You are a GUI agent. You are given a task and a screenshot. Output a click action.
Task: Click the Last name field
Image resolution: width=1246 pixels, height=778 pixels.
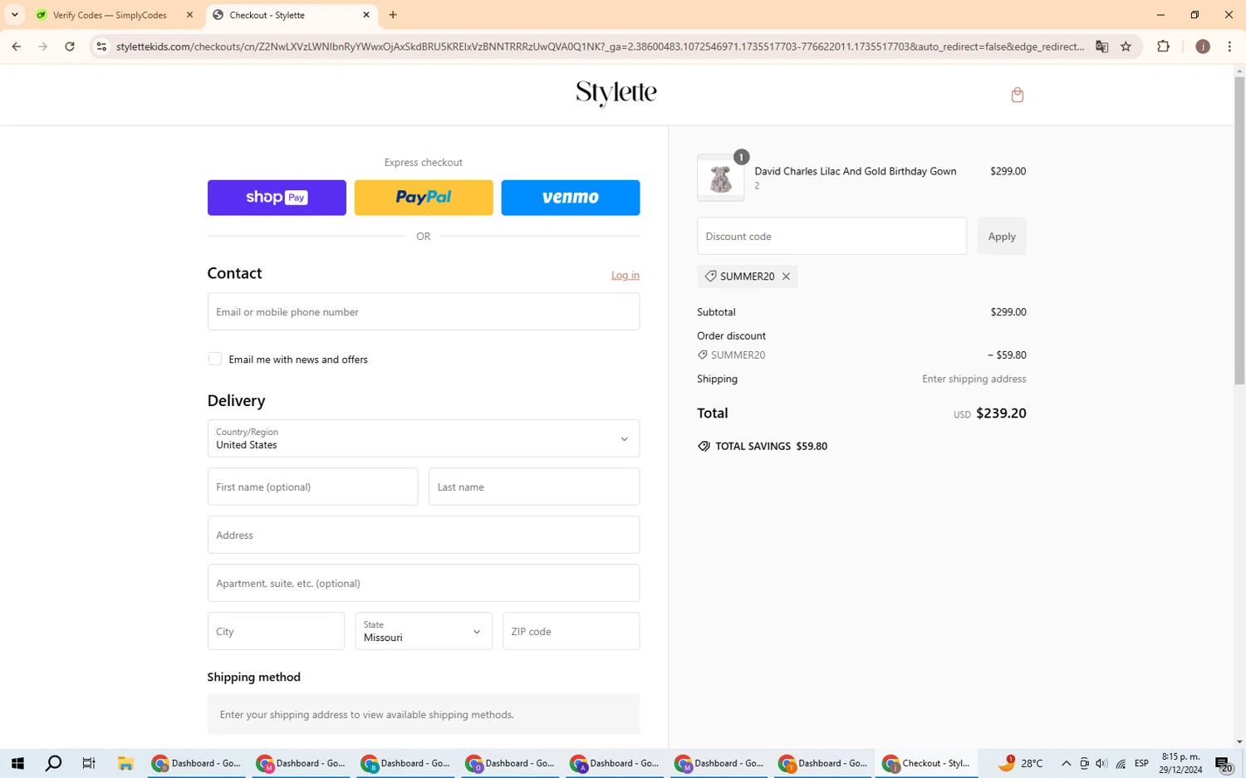pyautogui.click(x=534, y=487)
